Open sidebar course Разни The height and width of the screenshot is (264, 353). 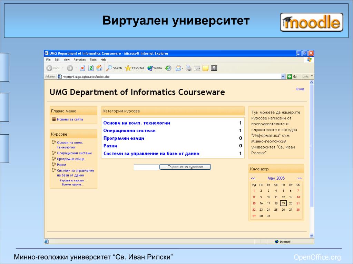coord(61,165)
